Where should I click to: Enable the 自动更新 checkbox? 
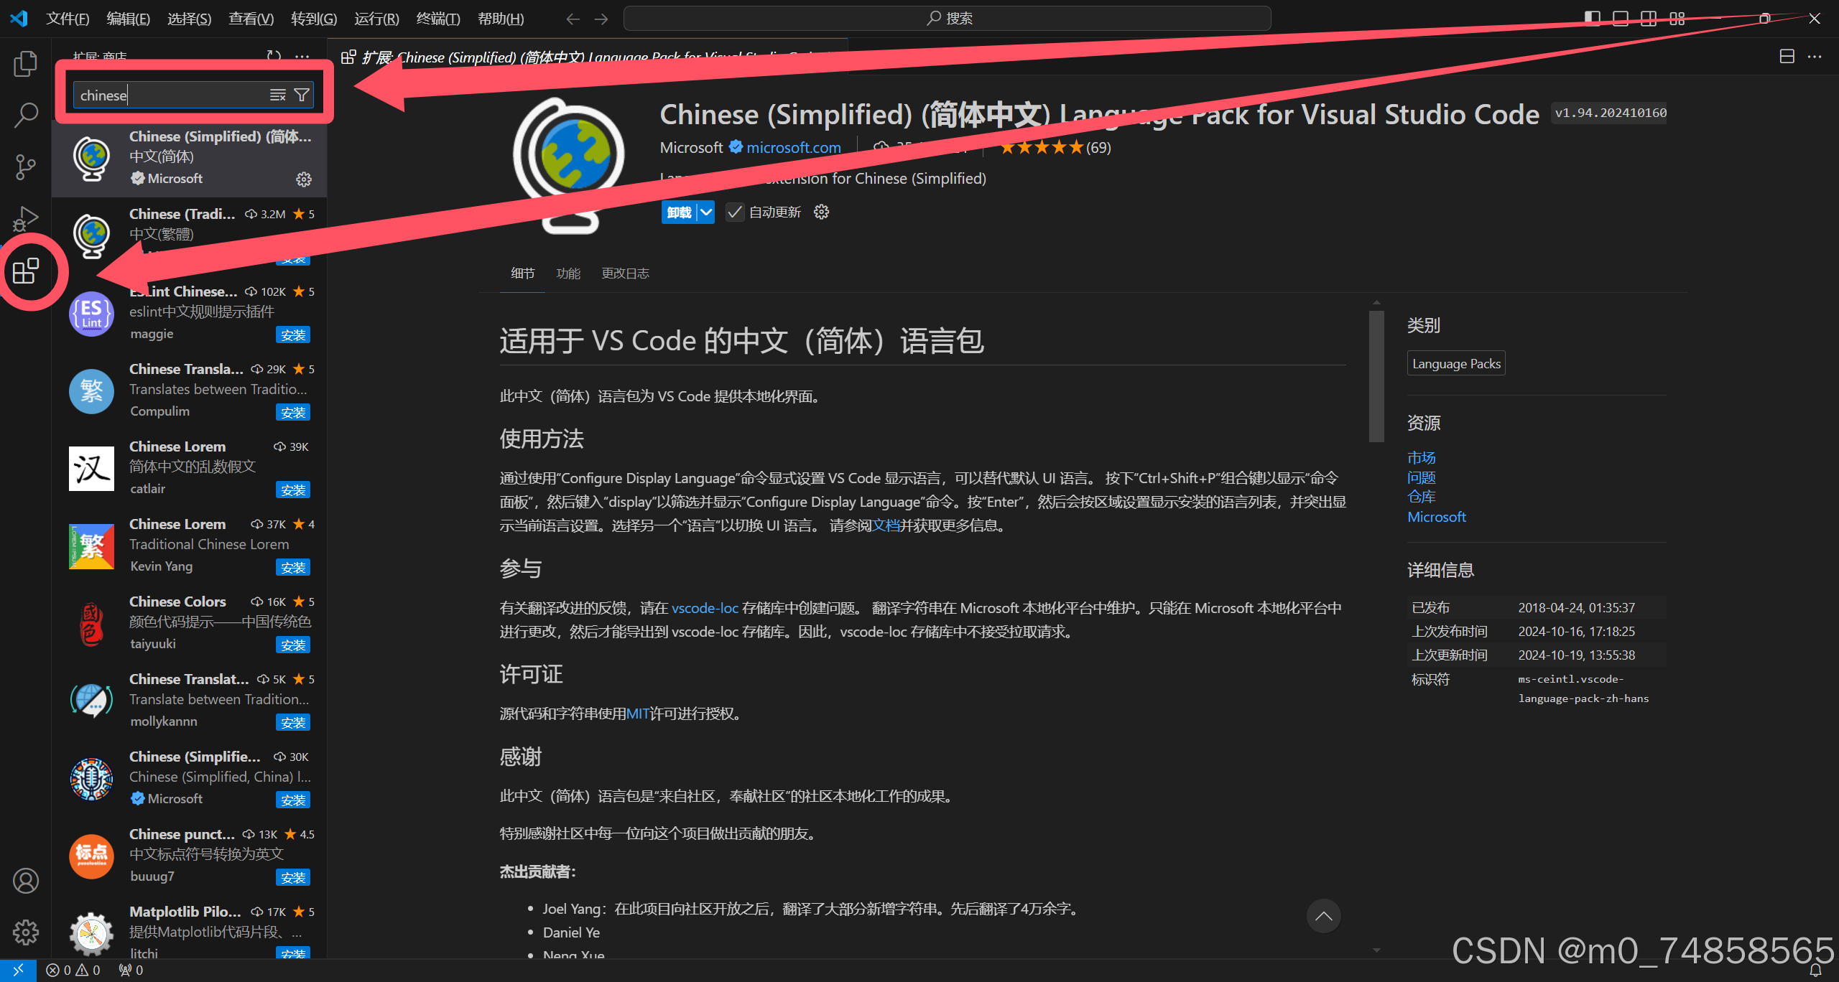tap(734, 212)
